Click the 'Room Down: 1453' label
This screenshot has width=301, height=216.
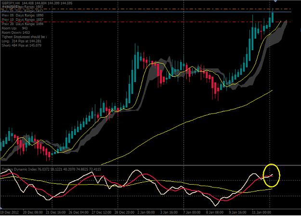[x=16, y=32]
